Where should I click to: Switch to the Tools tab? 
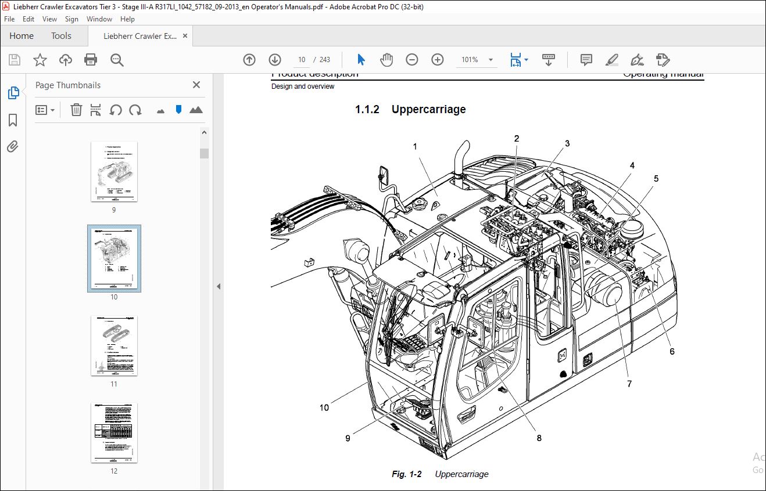pos(61,36)
